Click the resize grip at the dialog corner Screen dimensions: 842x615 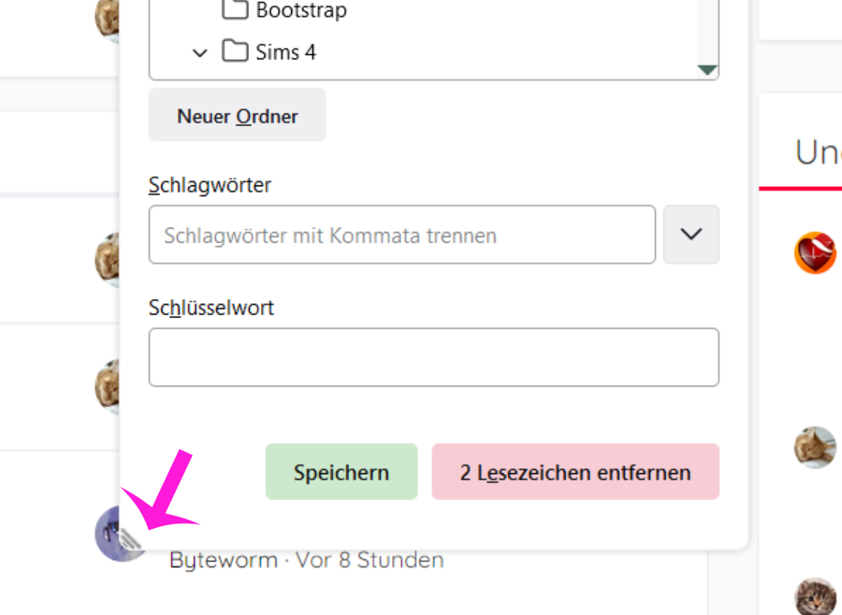tap(130, 539)
